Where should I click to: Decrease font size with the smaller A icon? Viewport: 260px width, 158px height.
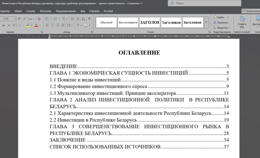25,19
